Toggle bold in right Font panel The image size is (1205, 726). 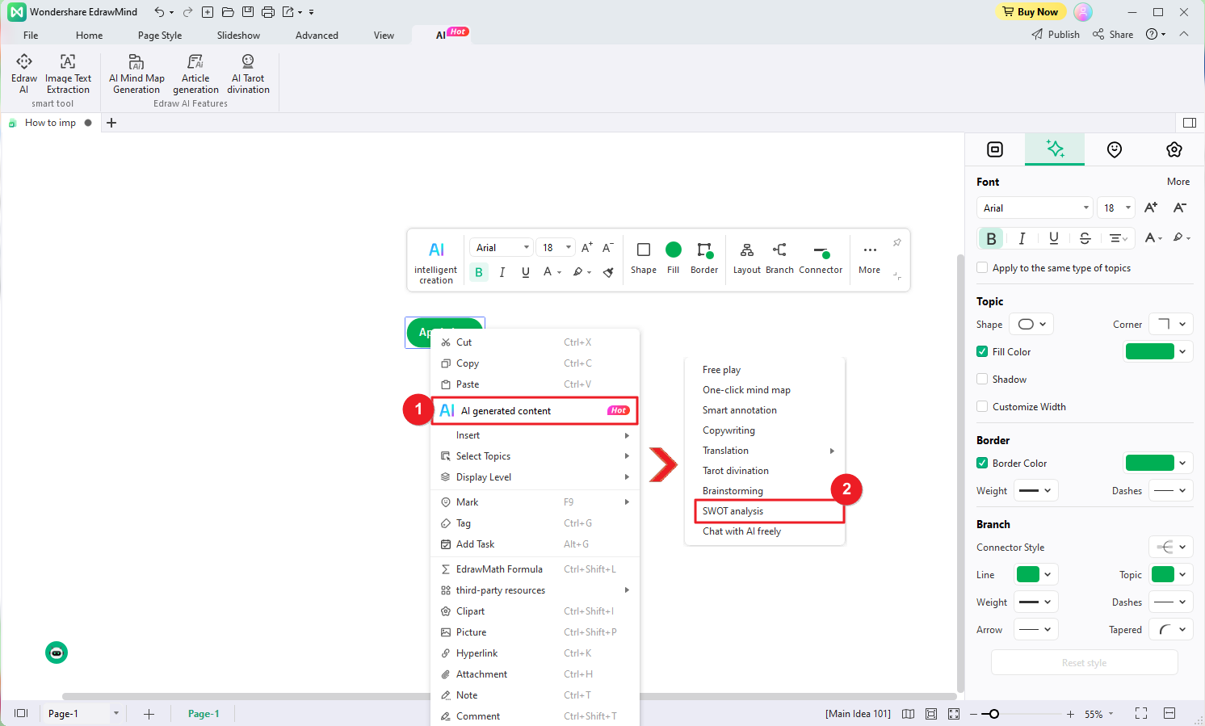(x=991, y=238)
